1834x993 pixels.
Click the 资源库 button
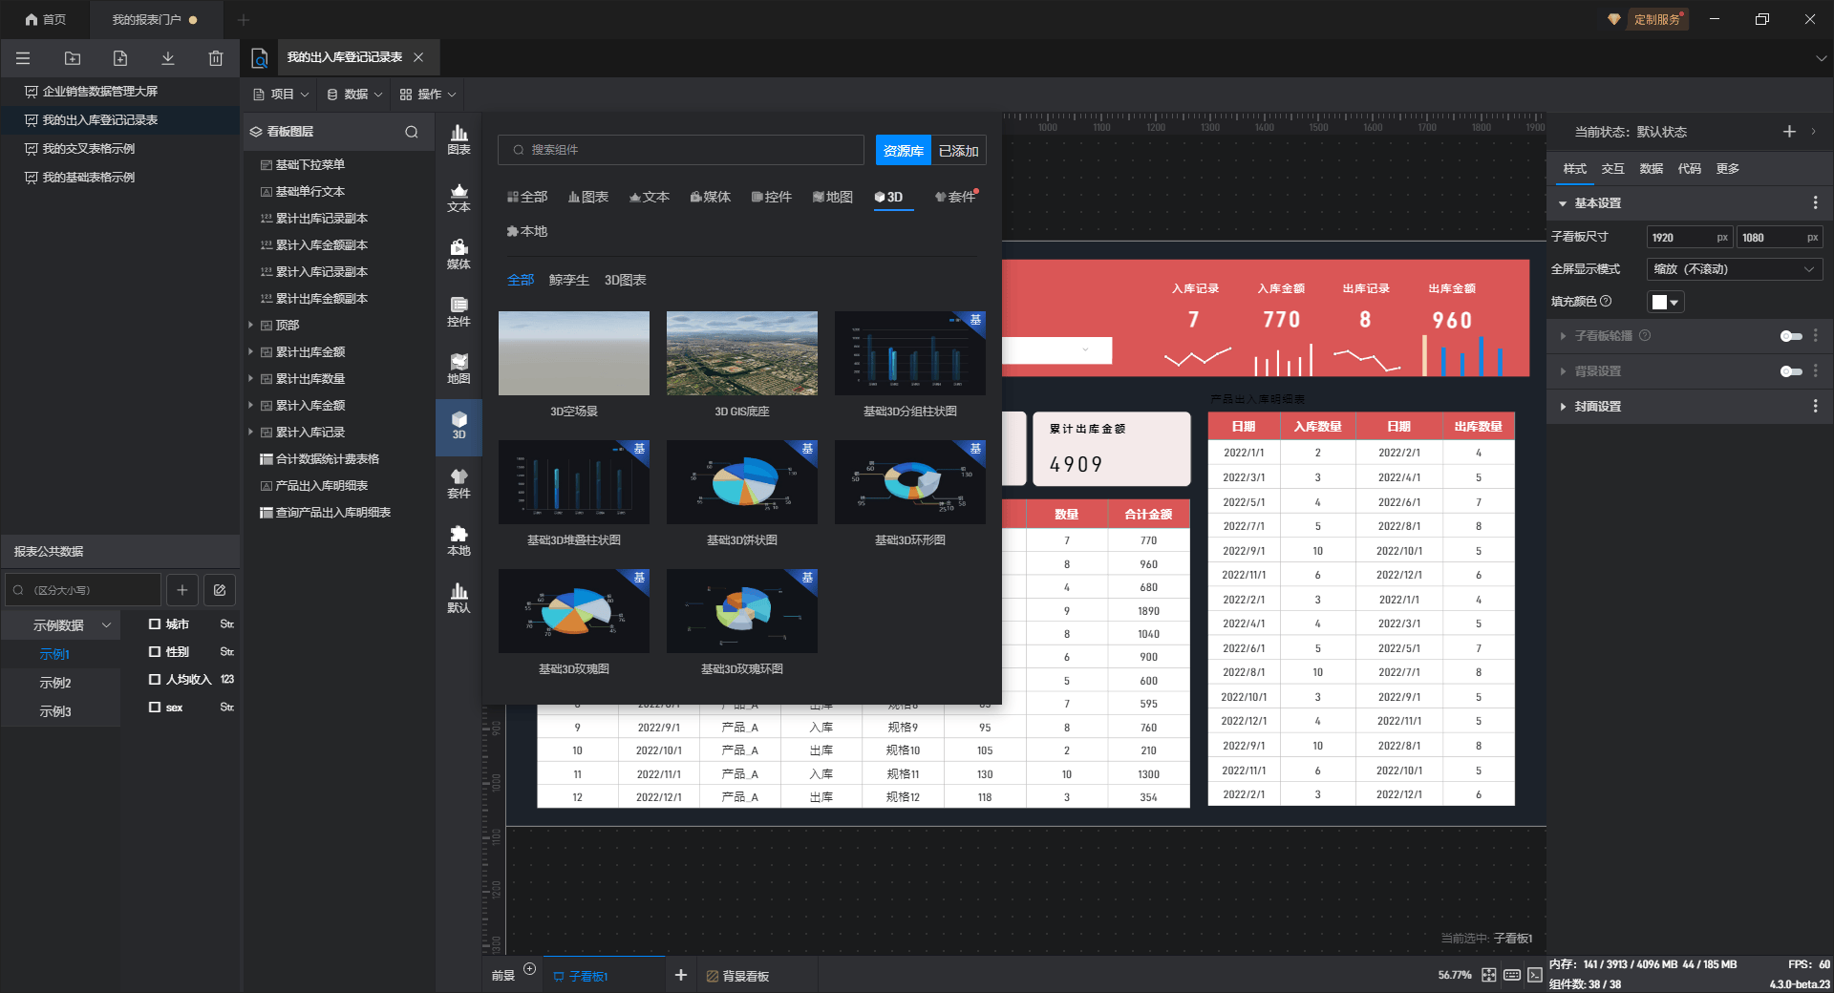pyautogui.click(x=904, y=151)
